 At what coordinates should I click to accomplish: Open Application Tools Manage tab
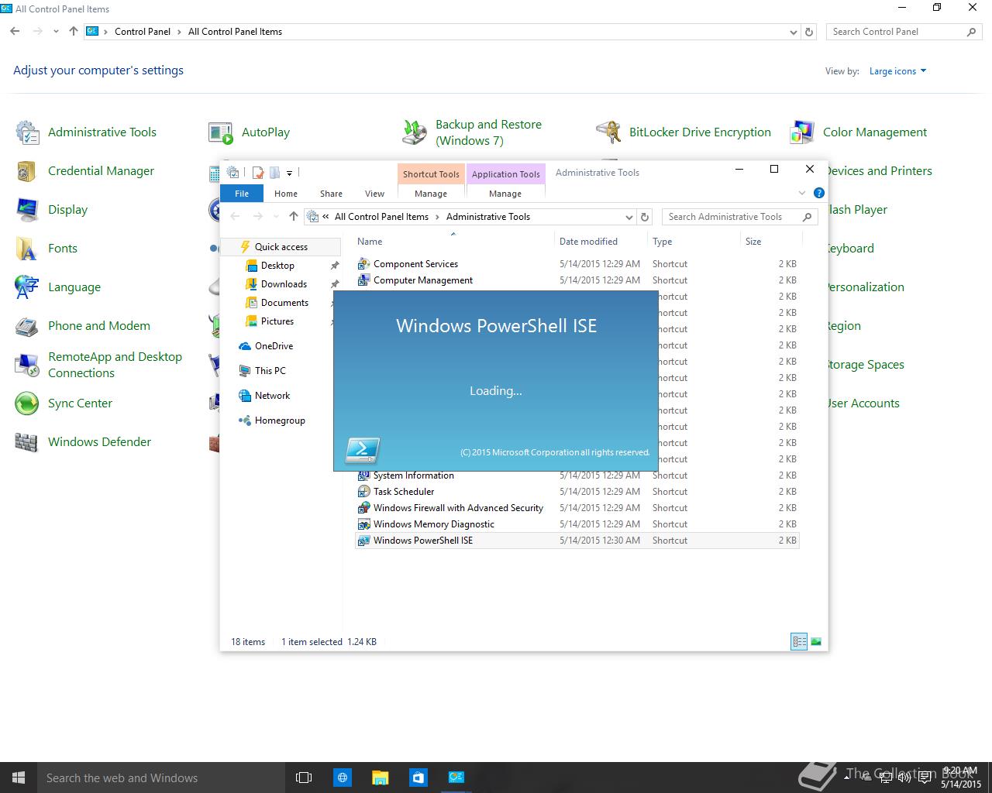pyautogui.click(x=505, y=194)
